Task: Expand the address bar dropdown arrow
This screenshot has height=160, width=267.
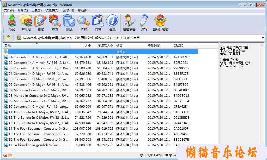Action: coord(263,38)
